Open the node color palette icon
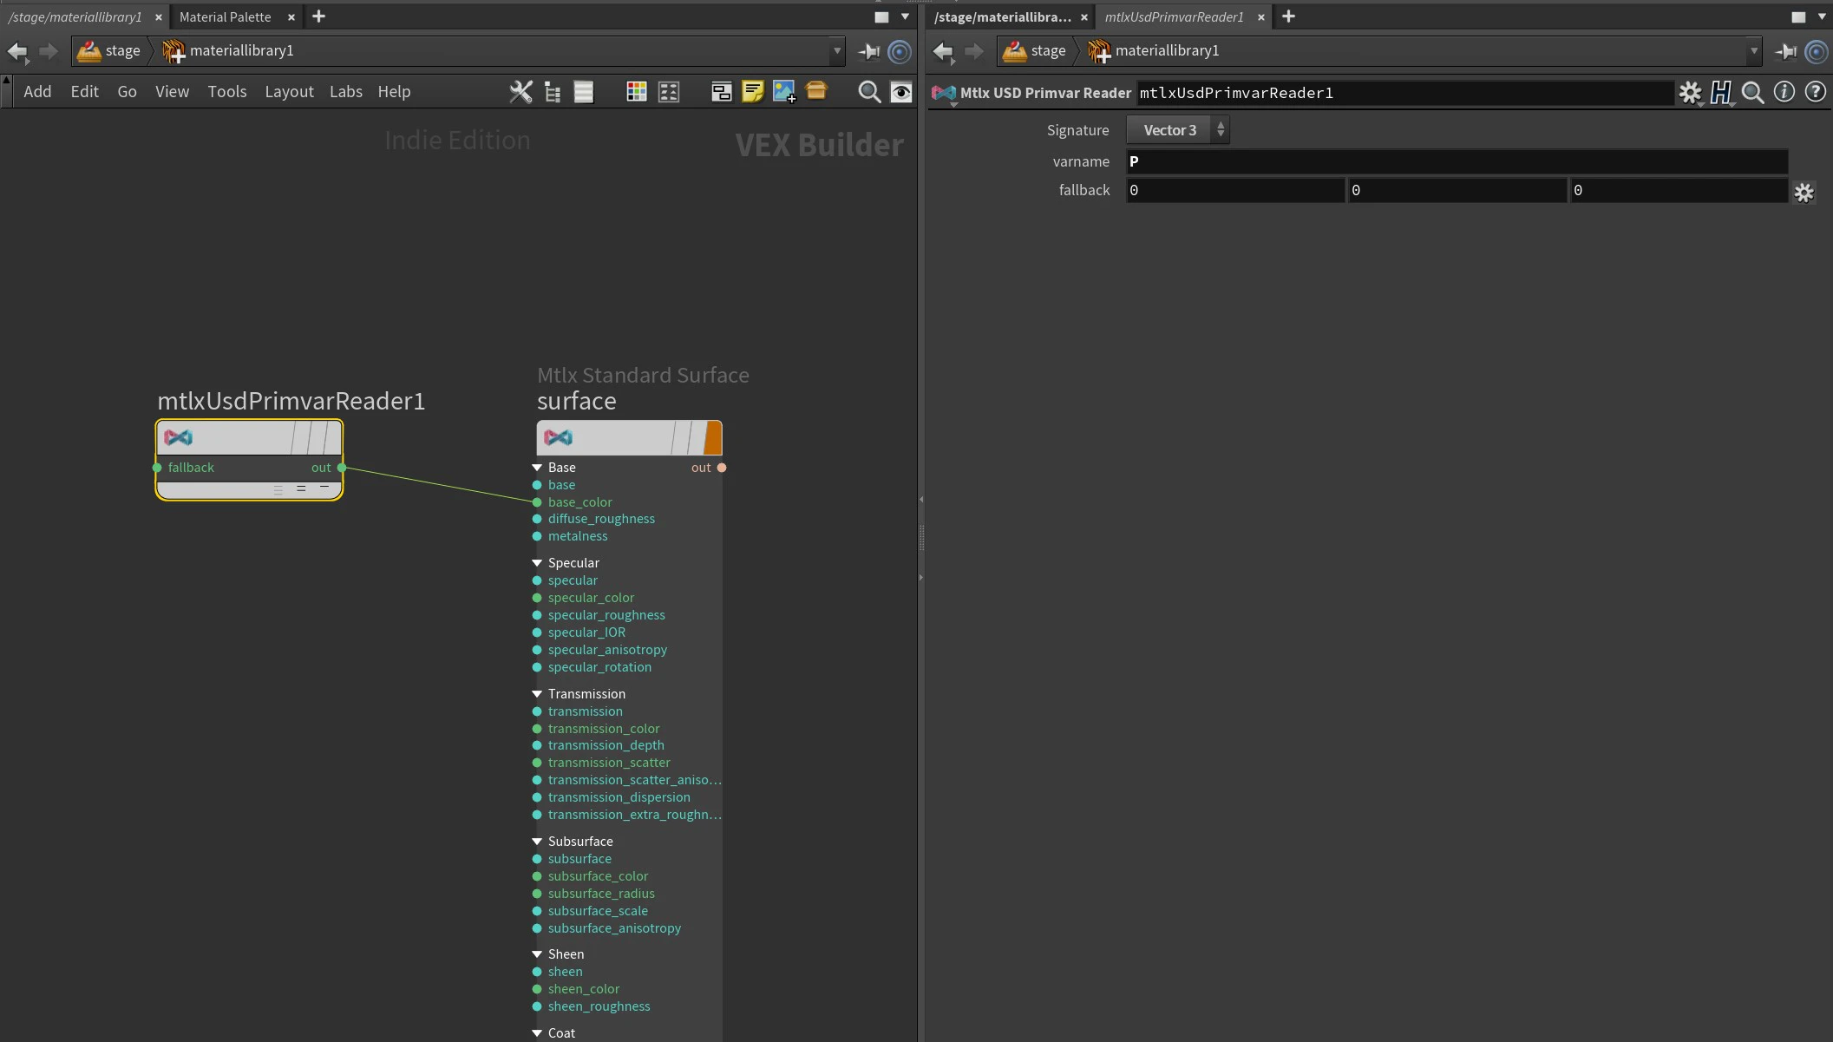1833x1042 pixels. point(637,92)
